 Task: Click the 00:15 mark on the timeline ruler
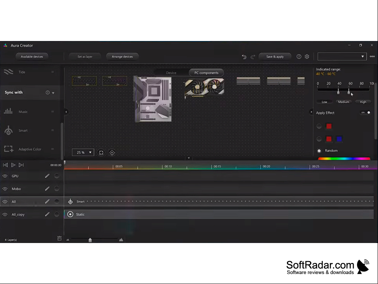217,167
